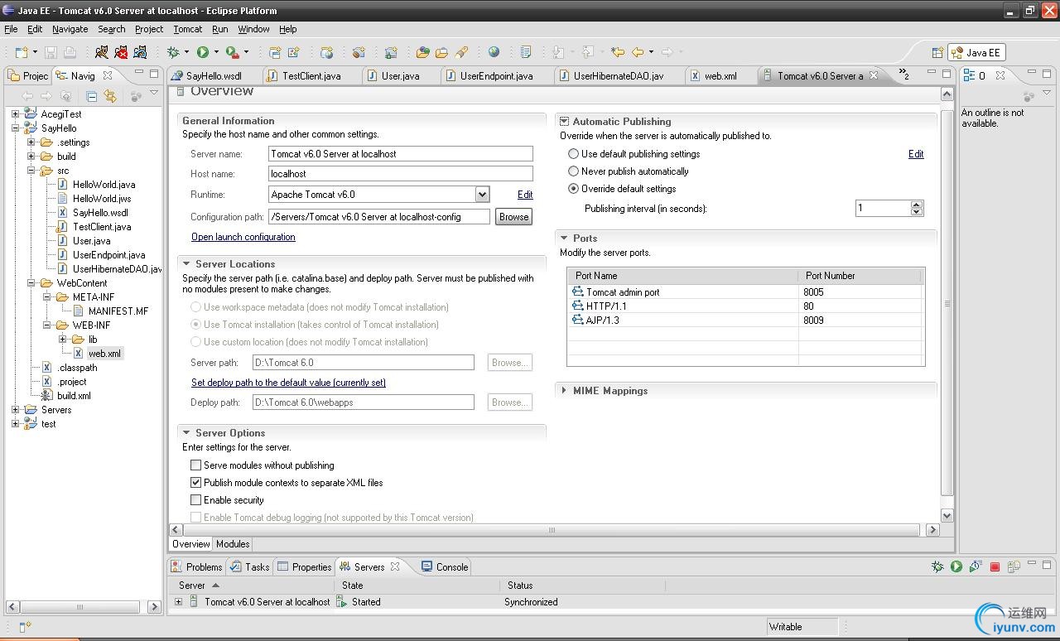Switch to Modules tab of server editor
1060x641 pixels.
point(233,544)
